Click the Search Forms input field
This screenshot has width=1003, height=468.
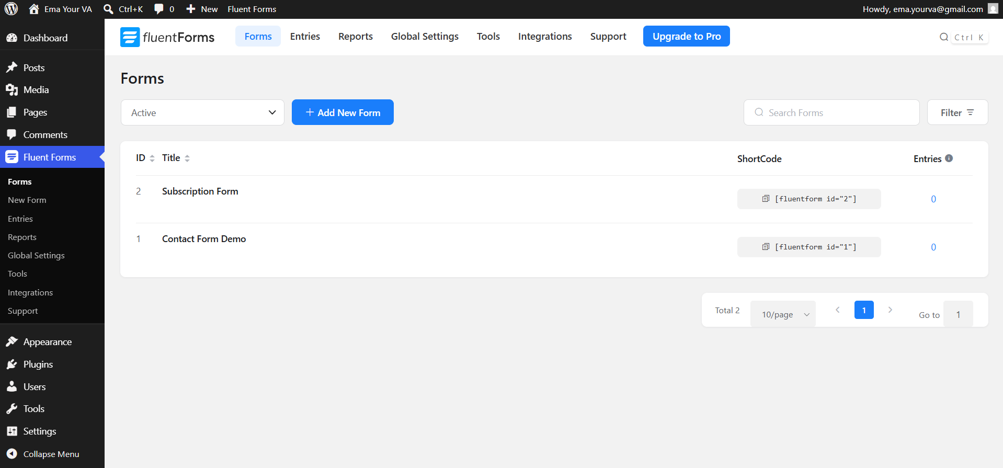[x=831, y=112]
